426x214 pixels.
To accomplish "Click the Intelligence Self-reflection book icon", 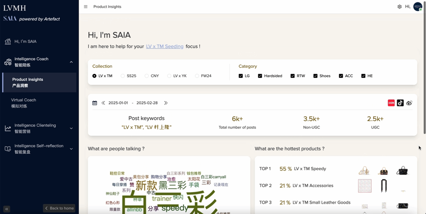I will (8, 149).
